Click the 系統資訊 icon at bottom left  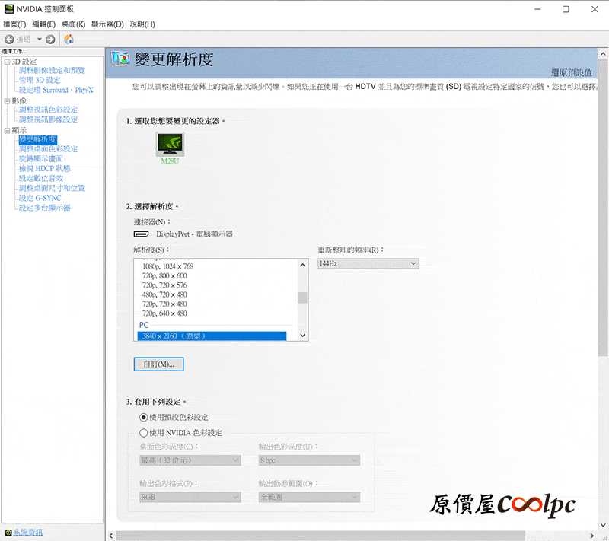click(x=8, y=533)
